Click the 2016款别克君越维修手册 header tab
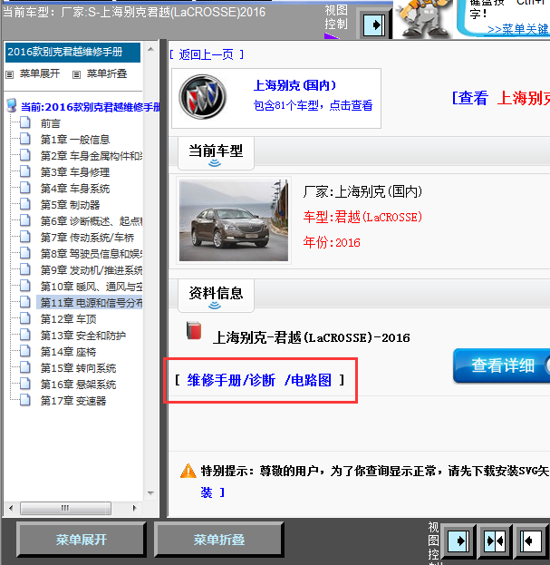Image resolution: width=550 pixels, height=565 pixels. coord(72,53)
